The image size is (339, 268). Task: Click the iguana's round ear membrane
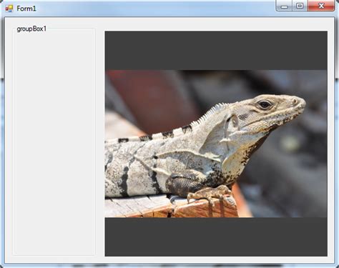click(x=235, y=121)
